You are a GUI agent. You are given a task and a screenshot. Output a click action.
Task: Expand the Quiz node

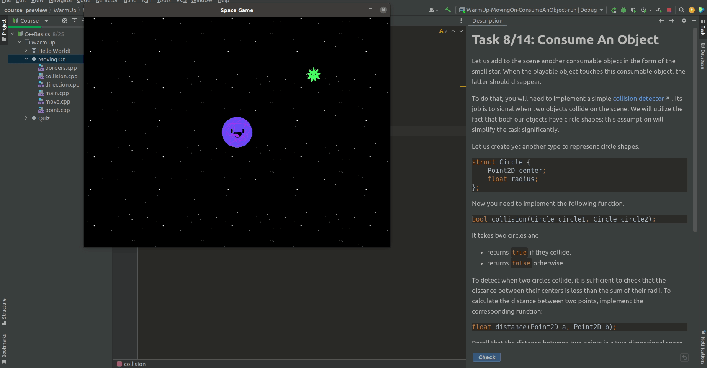pos(26,118)
